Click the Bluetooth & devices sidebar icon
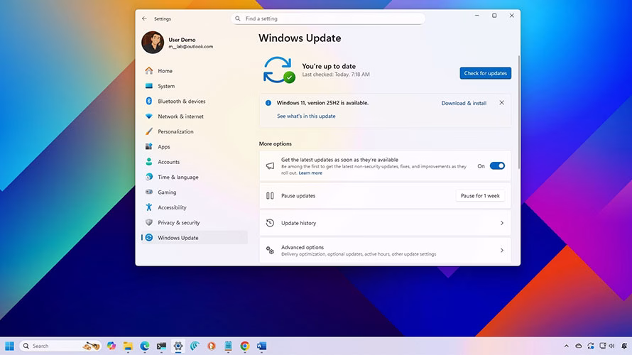This screenshot has height=355, width=632. pyautogui.click(x=149, y=102)
